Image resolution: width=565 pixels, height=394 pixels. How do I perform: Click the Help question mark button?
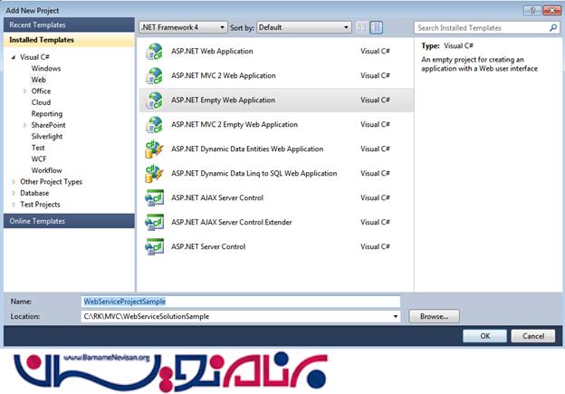pyautogui.click(x=532, y=10)
